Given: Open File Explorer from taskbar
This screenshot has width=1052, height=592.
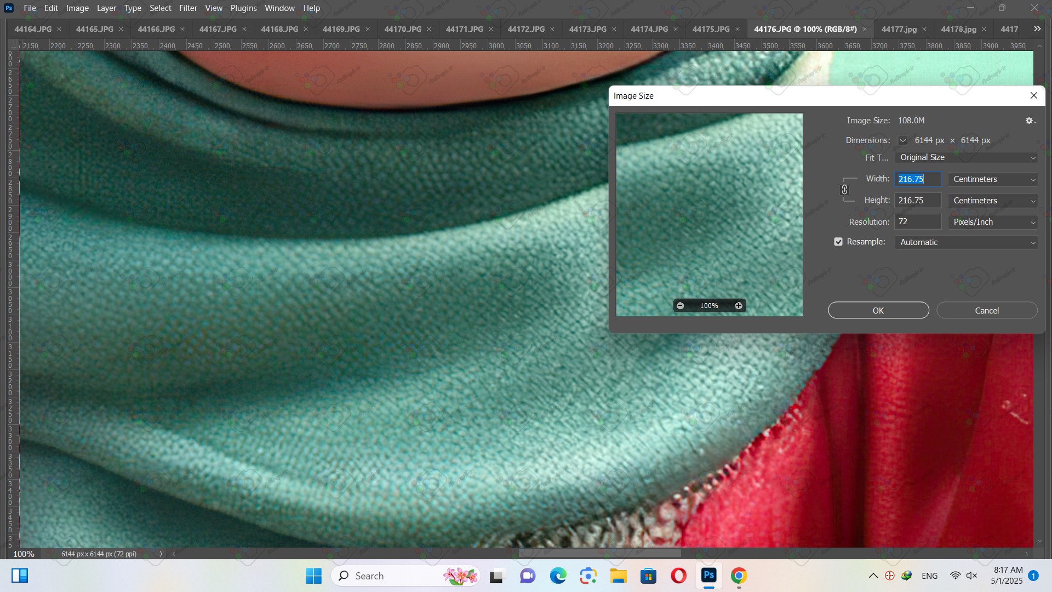Looking at the screenshot, I should click(x=618, y=576).
